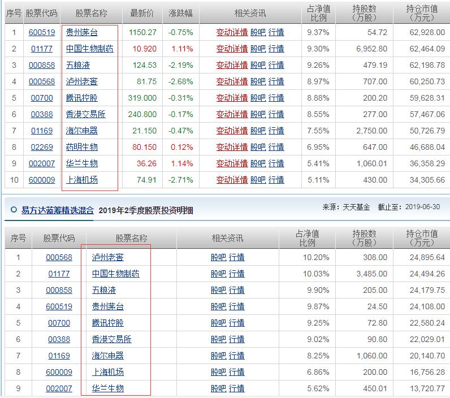Click 最新价 column header
This screenshot has width=450, height=398.
(x=142, y=13)
